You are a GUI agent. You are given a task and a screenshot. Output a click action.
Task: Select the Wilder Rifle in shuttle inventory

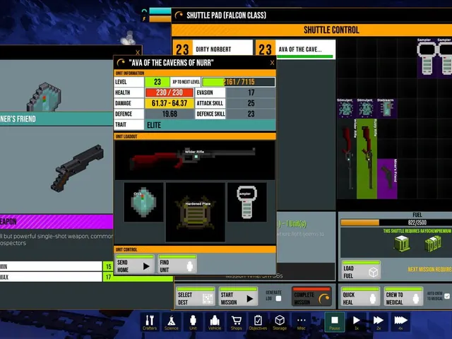click(x=347, y=158)
